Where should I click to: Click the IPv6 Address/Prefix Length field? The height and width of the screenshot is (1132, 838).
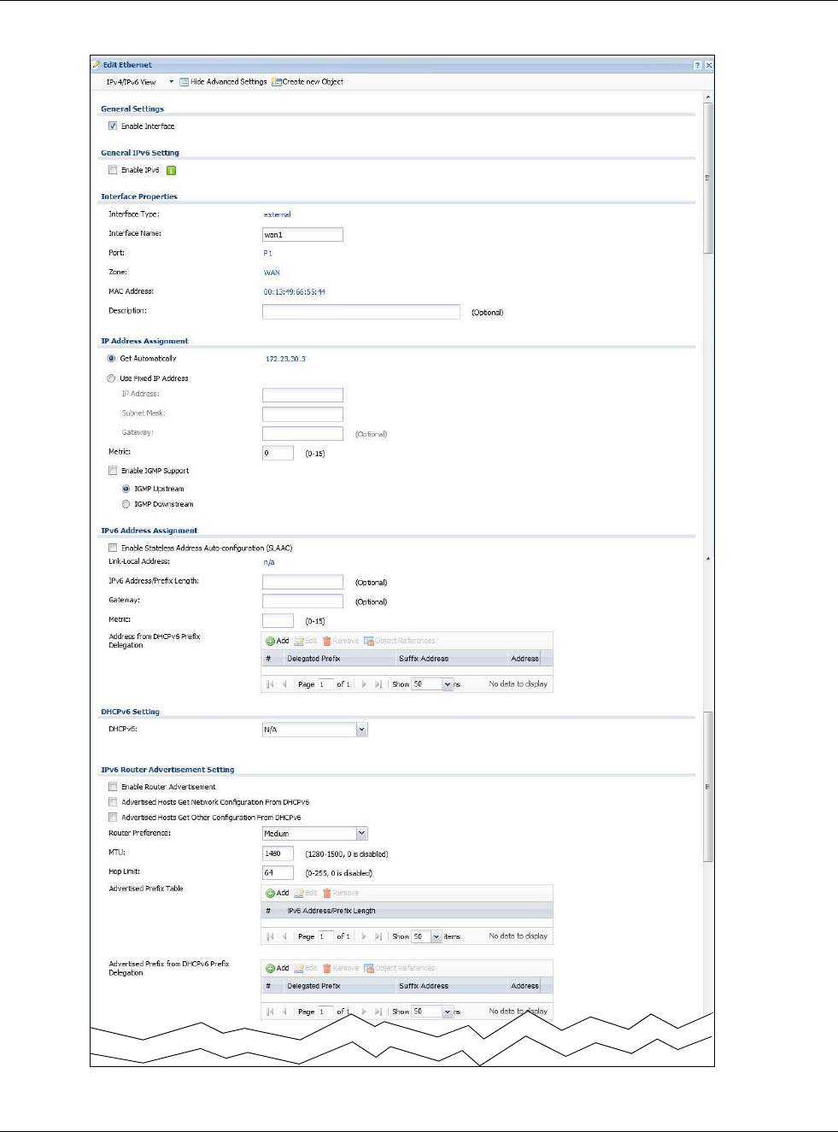pos(302,582)
